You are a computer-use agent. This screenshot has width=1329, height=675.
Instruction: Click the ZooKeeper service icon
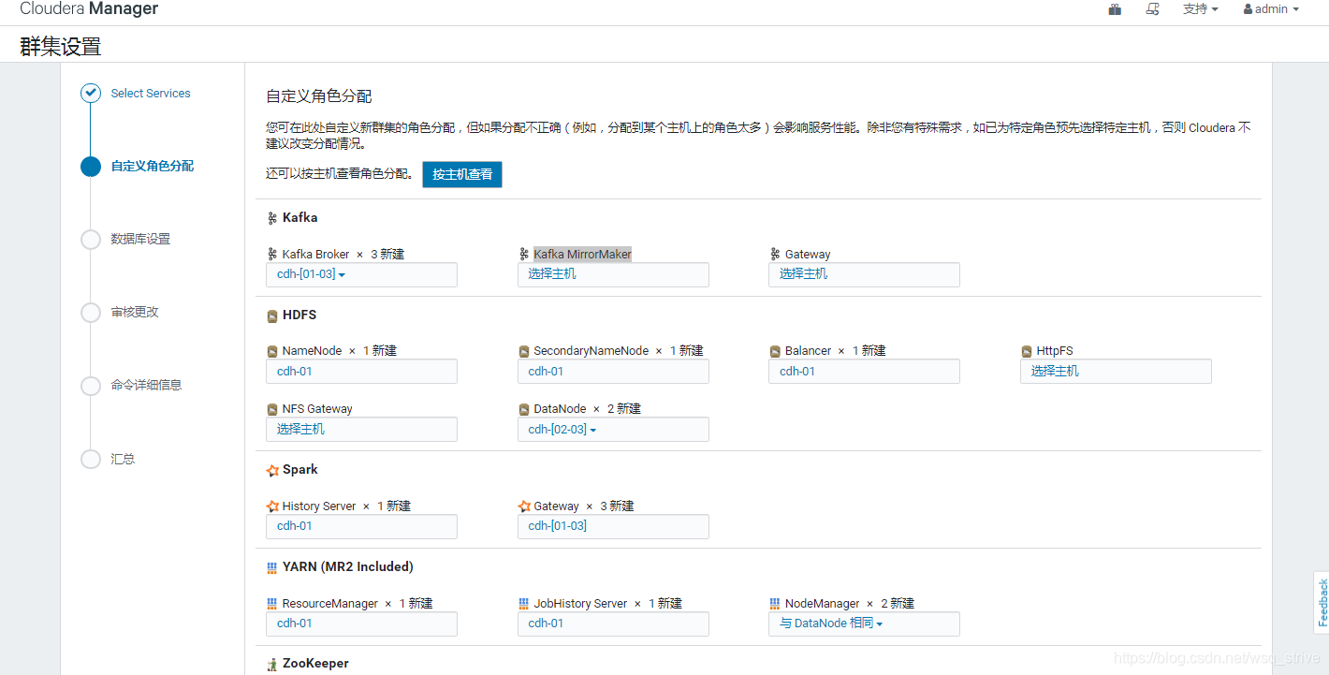click(272, 665)
